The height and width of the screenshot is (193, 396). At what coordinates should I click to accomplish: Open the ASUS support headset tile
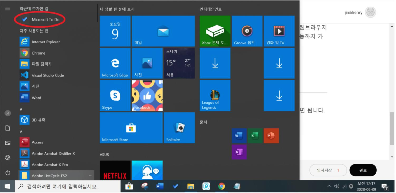point(147,170)
